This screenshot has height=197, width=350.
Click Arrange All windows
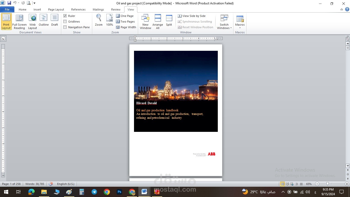tap(158, 22)
